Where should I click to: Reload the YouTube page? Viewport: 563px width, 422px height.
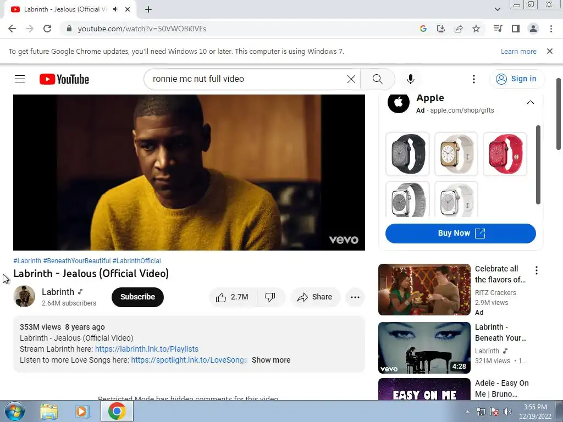(x=47, y=29)
